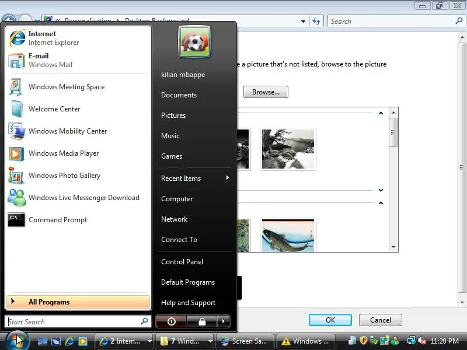Click the window's outer vertical scrollbar thumb

pyautogui.click(x=462, y=167)
